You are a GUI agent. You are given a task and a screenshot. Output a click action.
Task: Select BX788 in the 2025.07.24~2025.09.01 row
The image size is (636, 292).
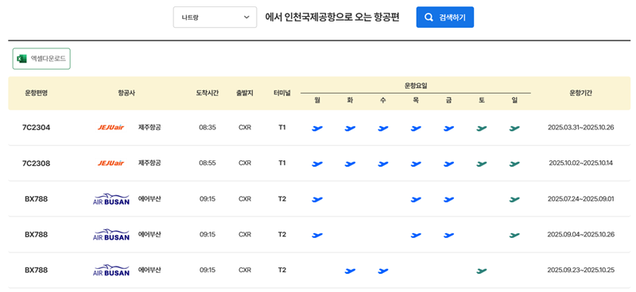click(x=36, y=199)
